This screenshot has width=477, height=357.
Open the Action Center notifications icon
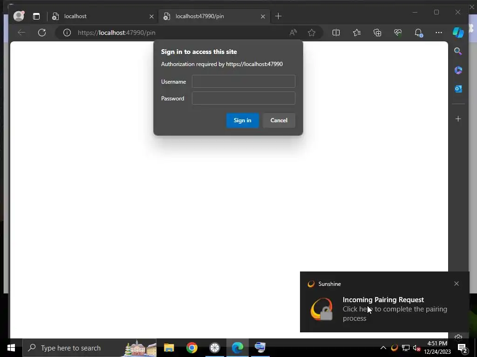463,348
